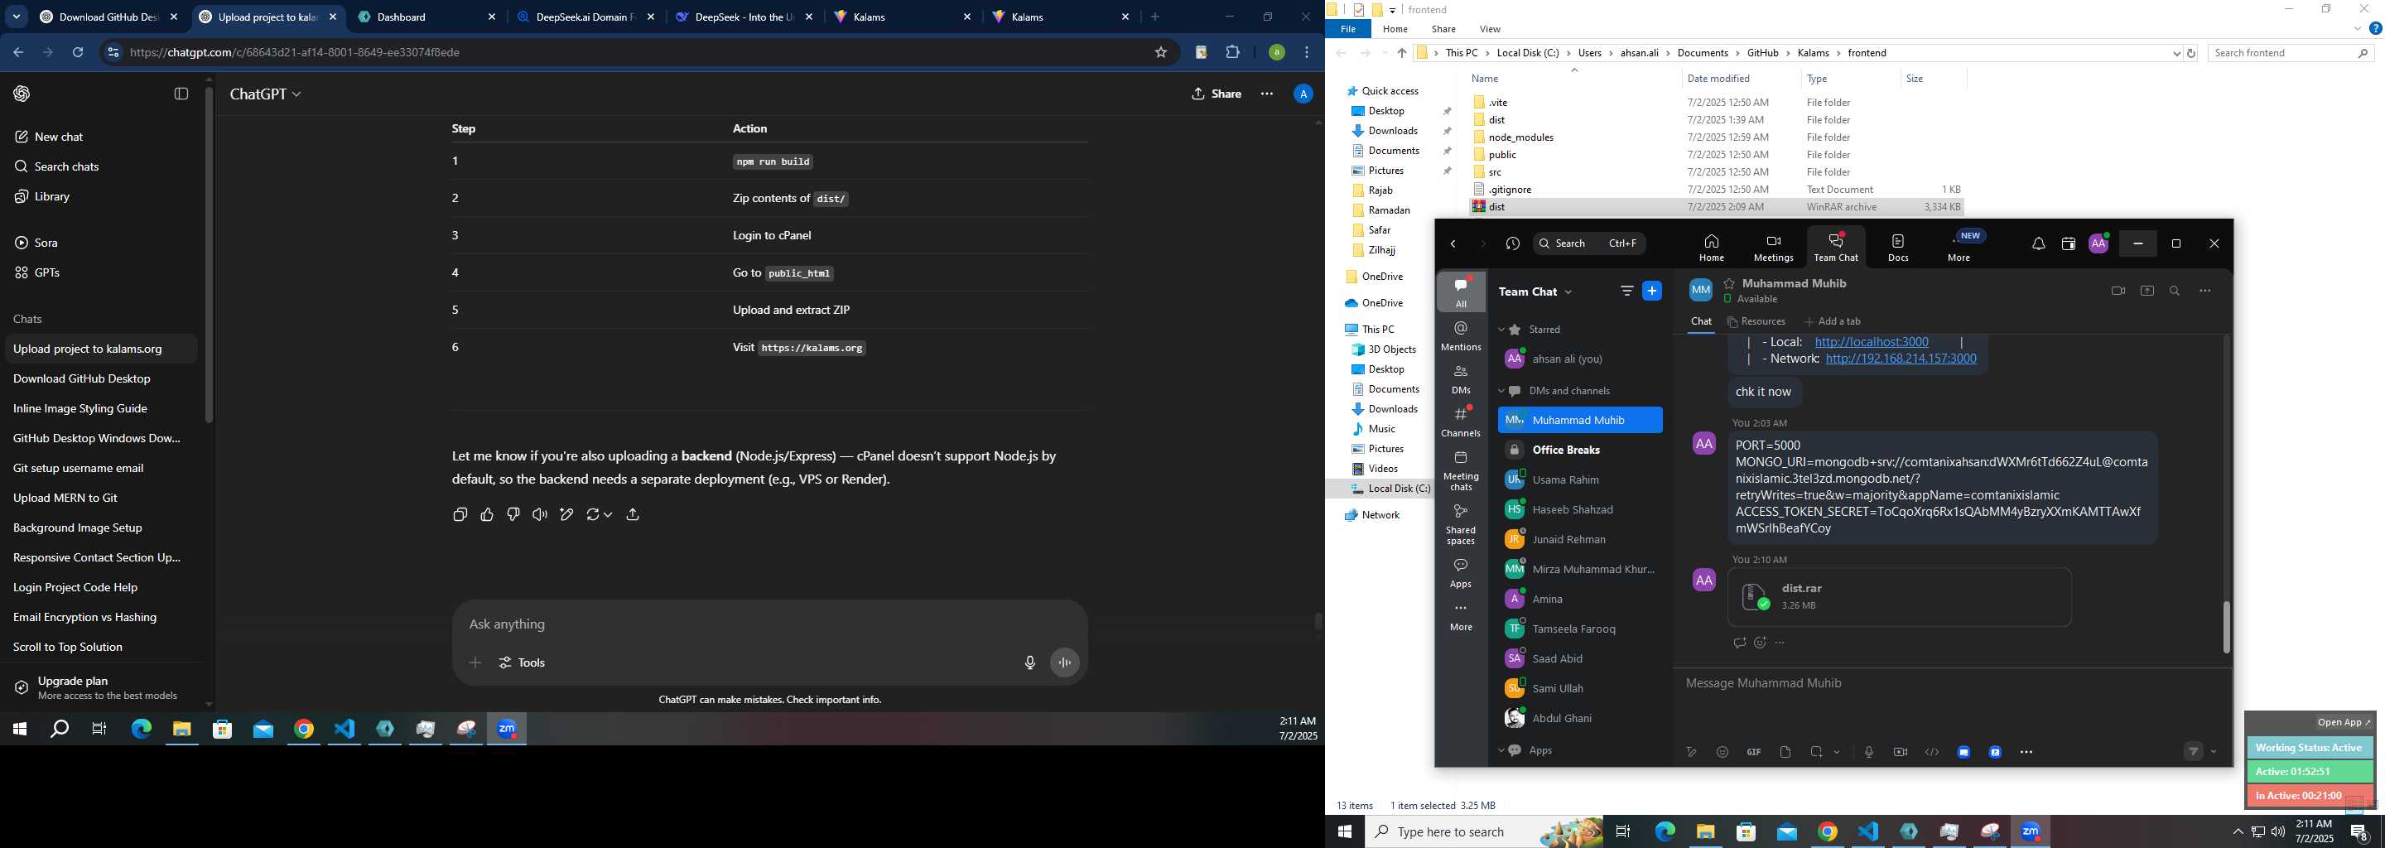The width and height of the screenshot is (2385, 848).
Task: Search within Muhammad Muhib chat
Action: (x=2175, y=291)
